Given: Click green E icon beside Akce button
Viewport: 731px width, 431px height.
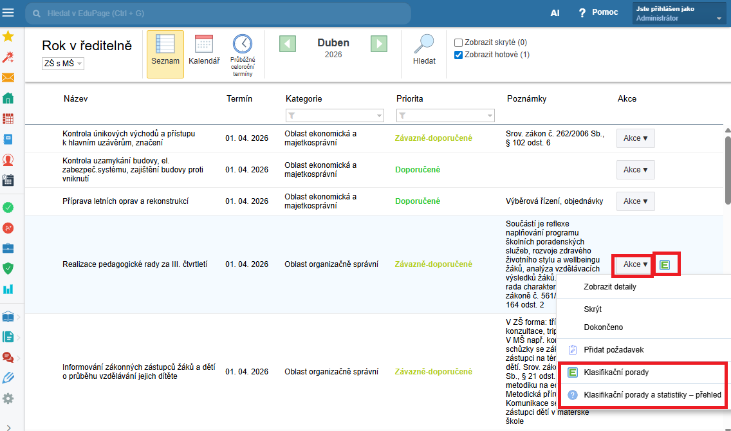Looking at the screenshot, I should 665,264.
